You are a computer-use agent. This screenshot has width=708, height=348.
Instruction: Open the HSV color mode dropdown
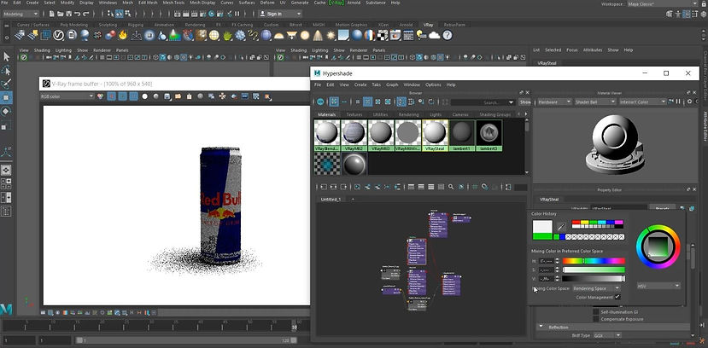658,286
